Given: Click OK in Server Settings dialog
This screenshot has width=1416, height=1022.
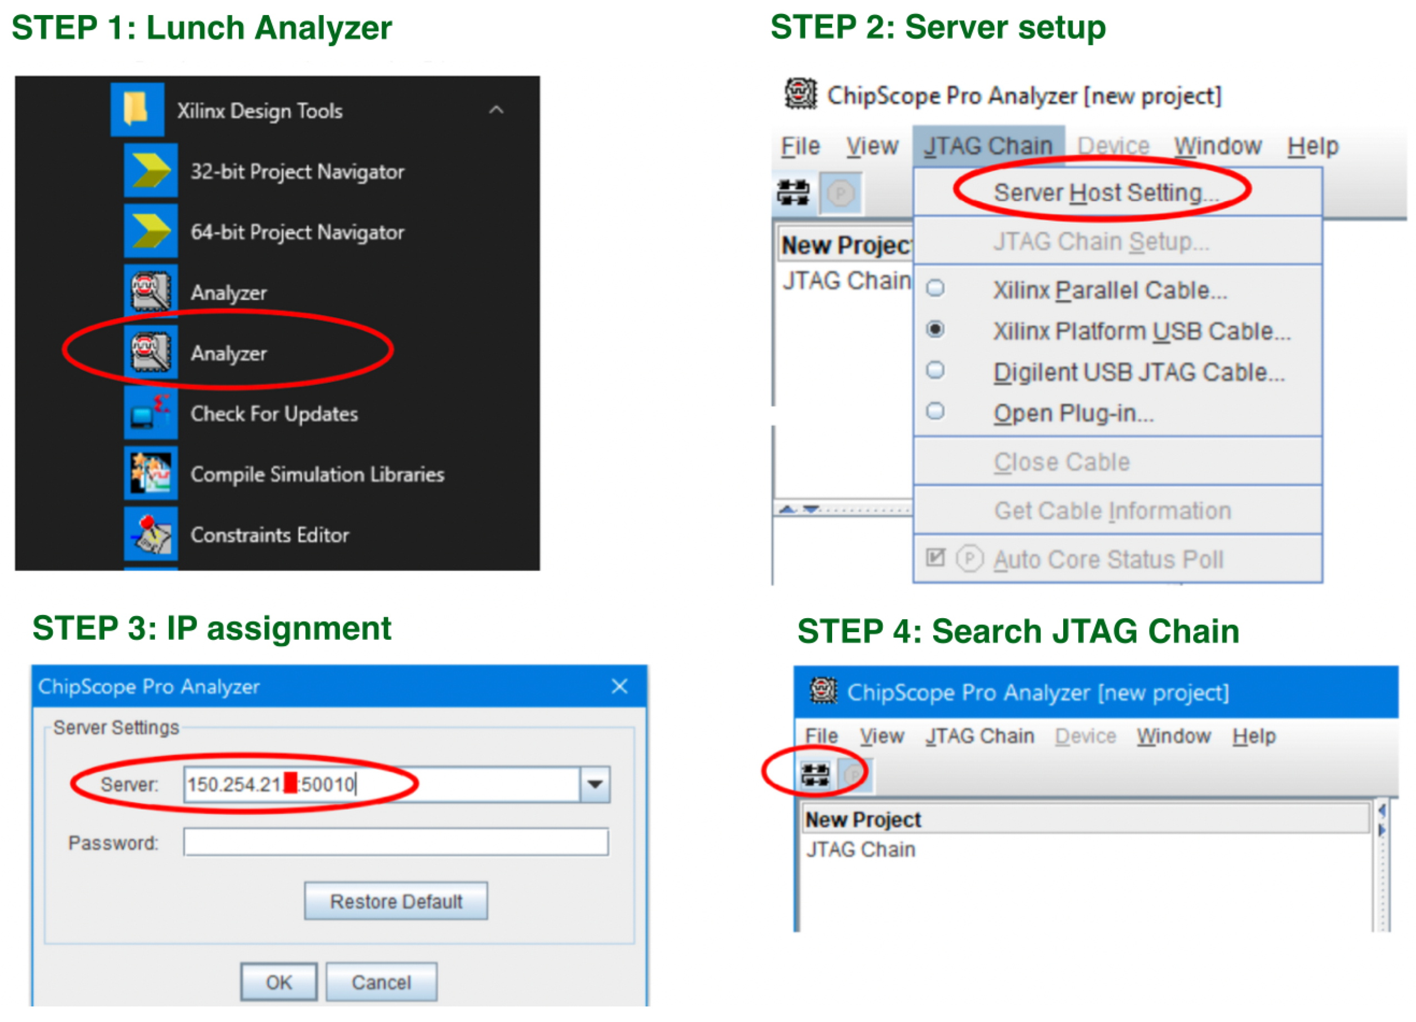Looking at the screenshot, I should [279, 982].
